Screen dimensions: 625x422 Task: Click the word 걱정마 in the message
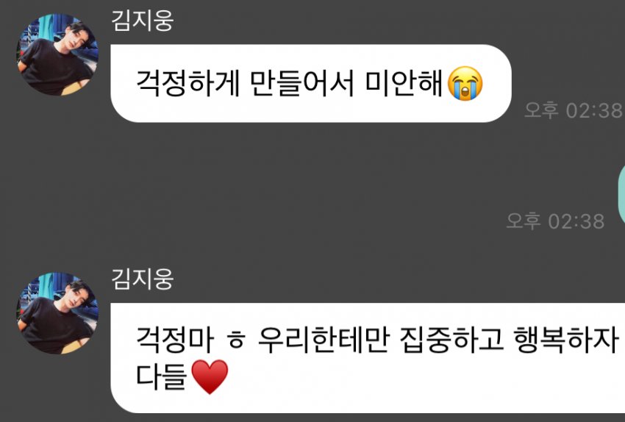[x=174, y=340]
